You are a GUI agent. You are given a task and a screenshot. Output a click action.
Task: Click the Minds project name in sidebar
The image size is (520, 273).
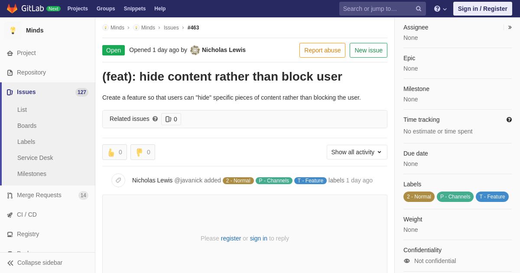(x=35, y=30)
